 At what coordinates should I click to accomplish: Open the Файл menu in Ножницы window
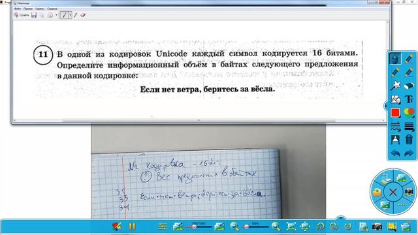pos(18,8)
